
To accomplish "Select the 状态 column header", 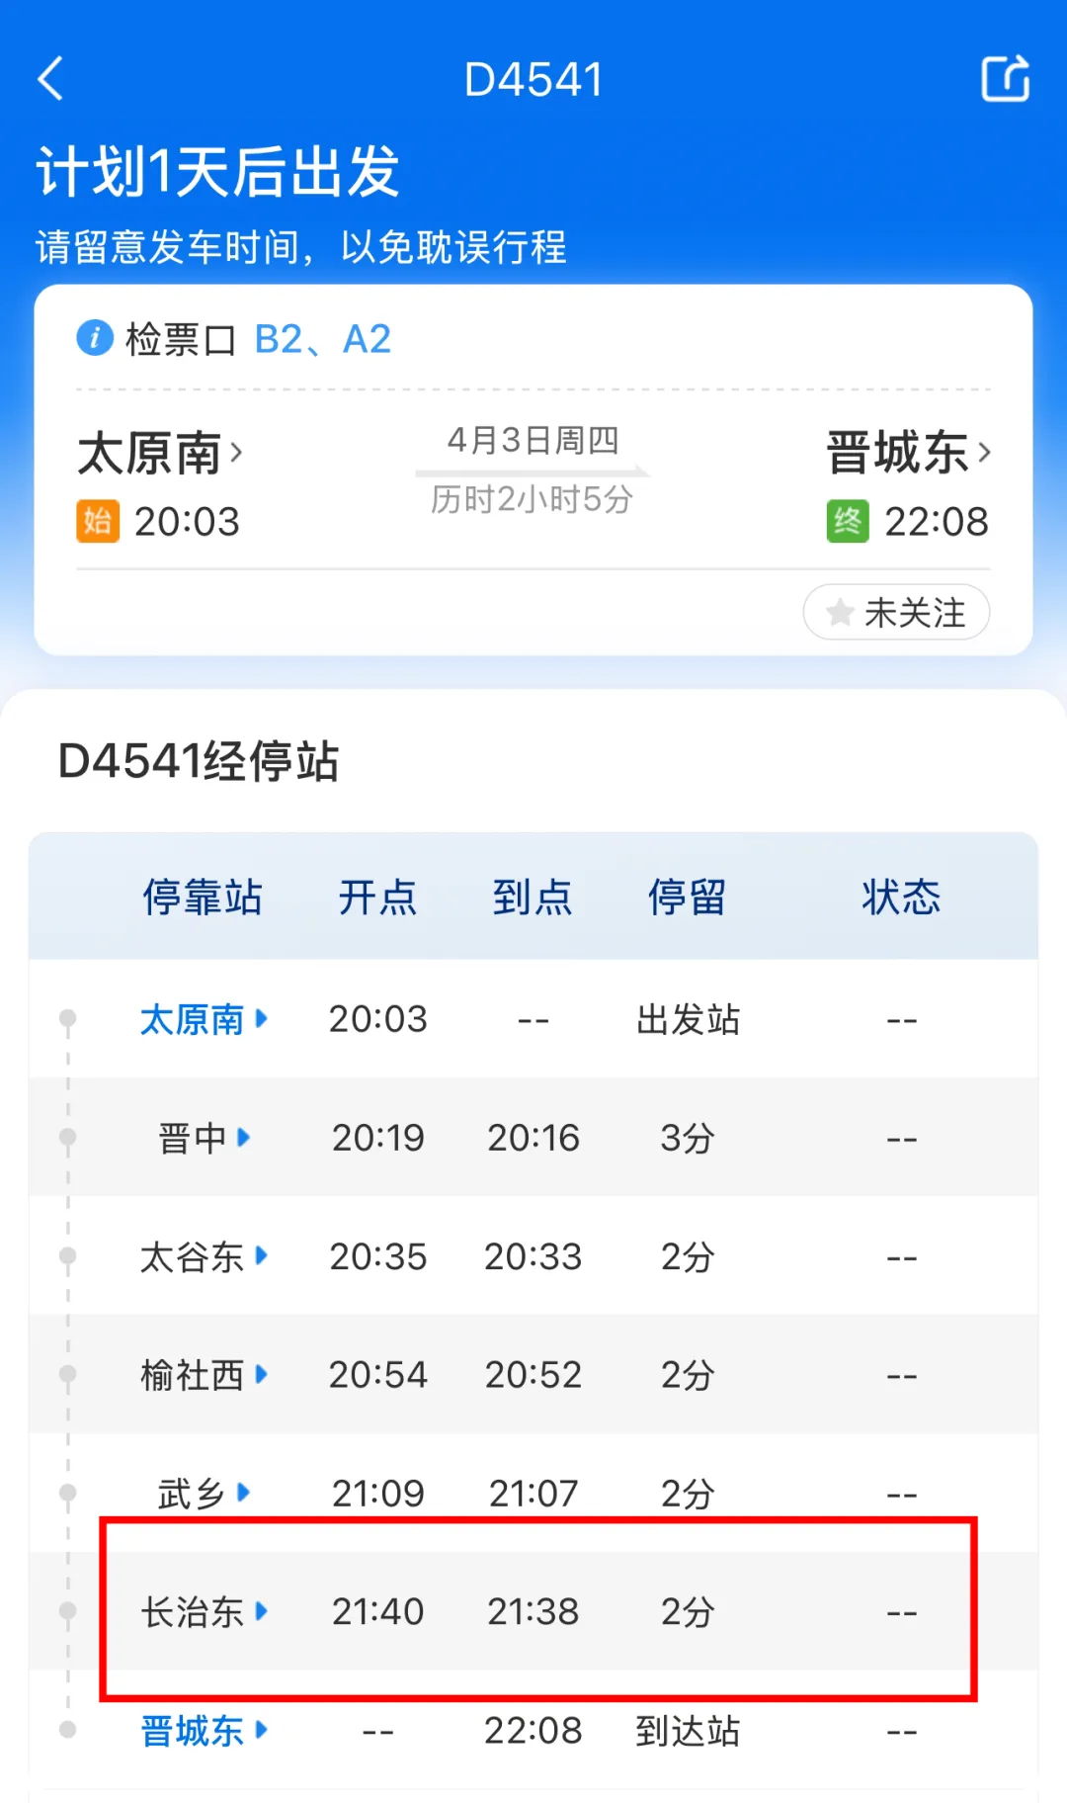I will click(x=901, y=897).
